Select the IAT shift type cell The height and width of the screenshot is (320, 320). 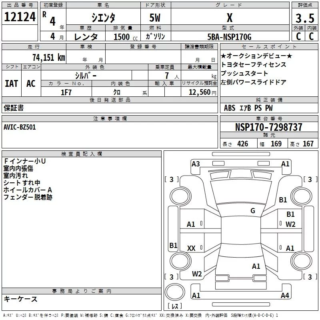click(11, 83)
